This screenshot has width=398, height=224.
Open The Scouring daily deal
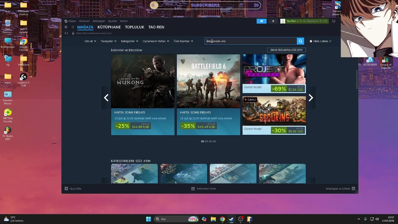point(274,115)
